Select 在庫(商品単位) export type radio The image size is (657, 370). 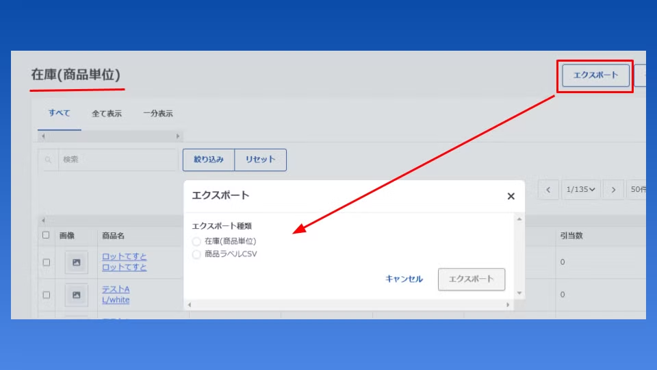[196, 241]
